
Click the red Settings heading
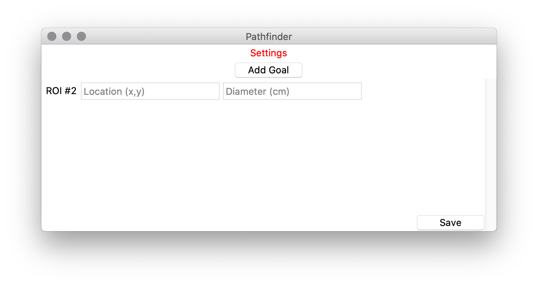click(269, 53)
